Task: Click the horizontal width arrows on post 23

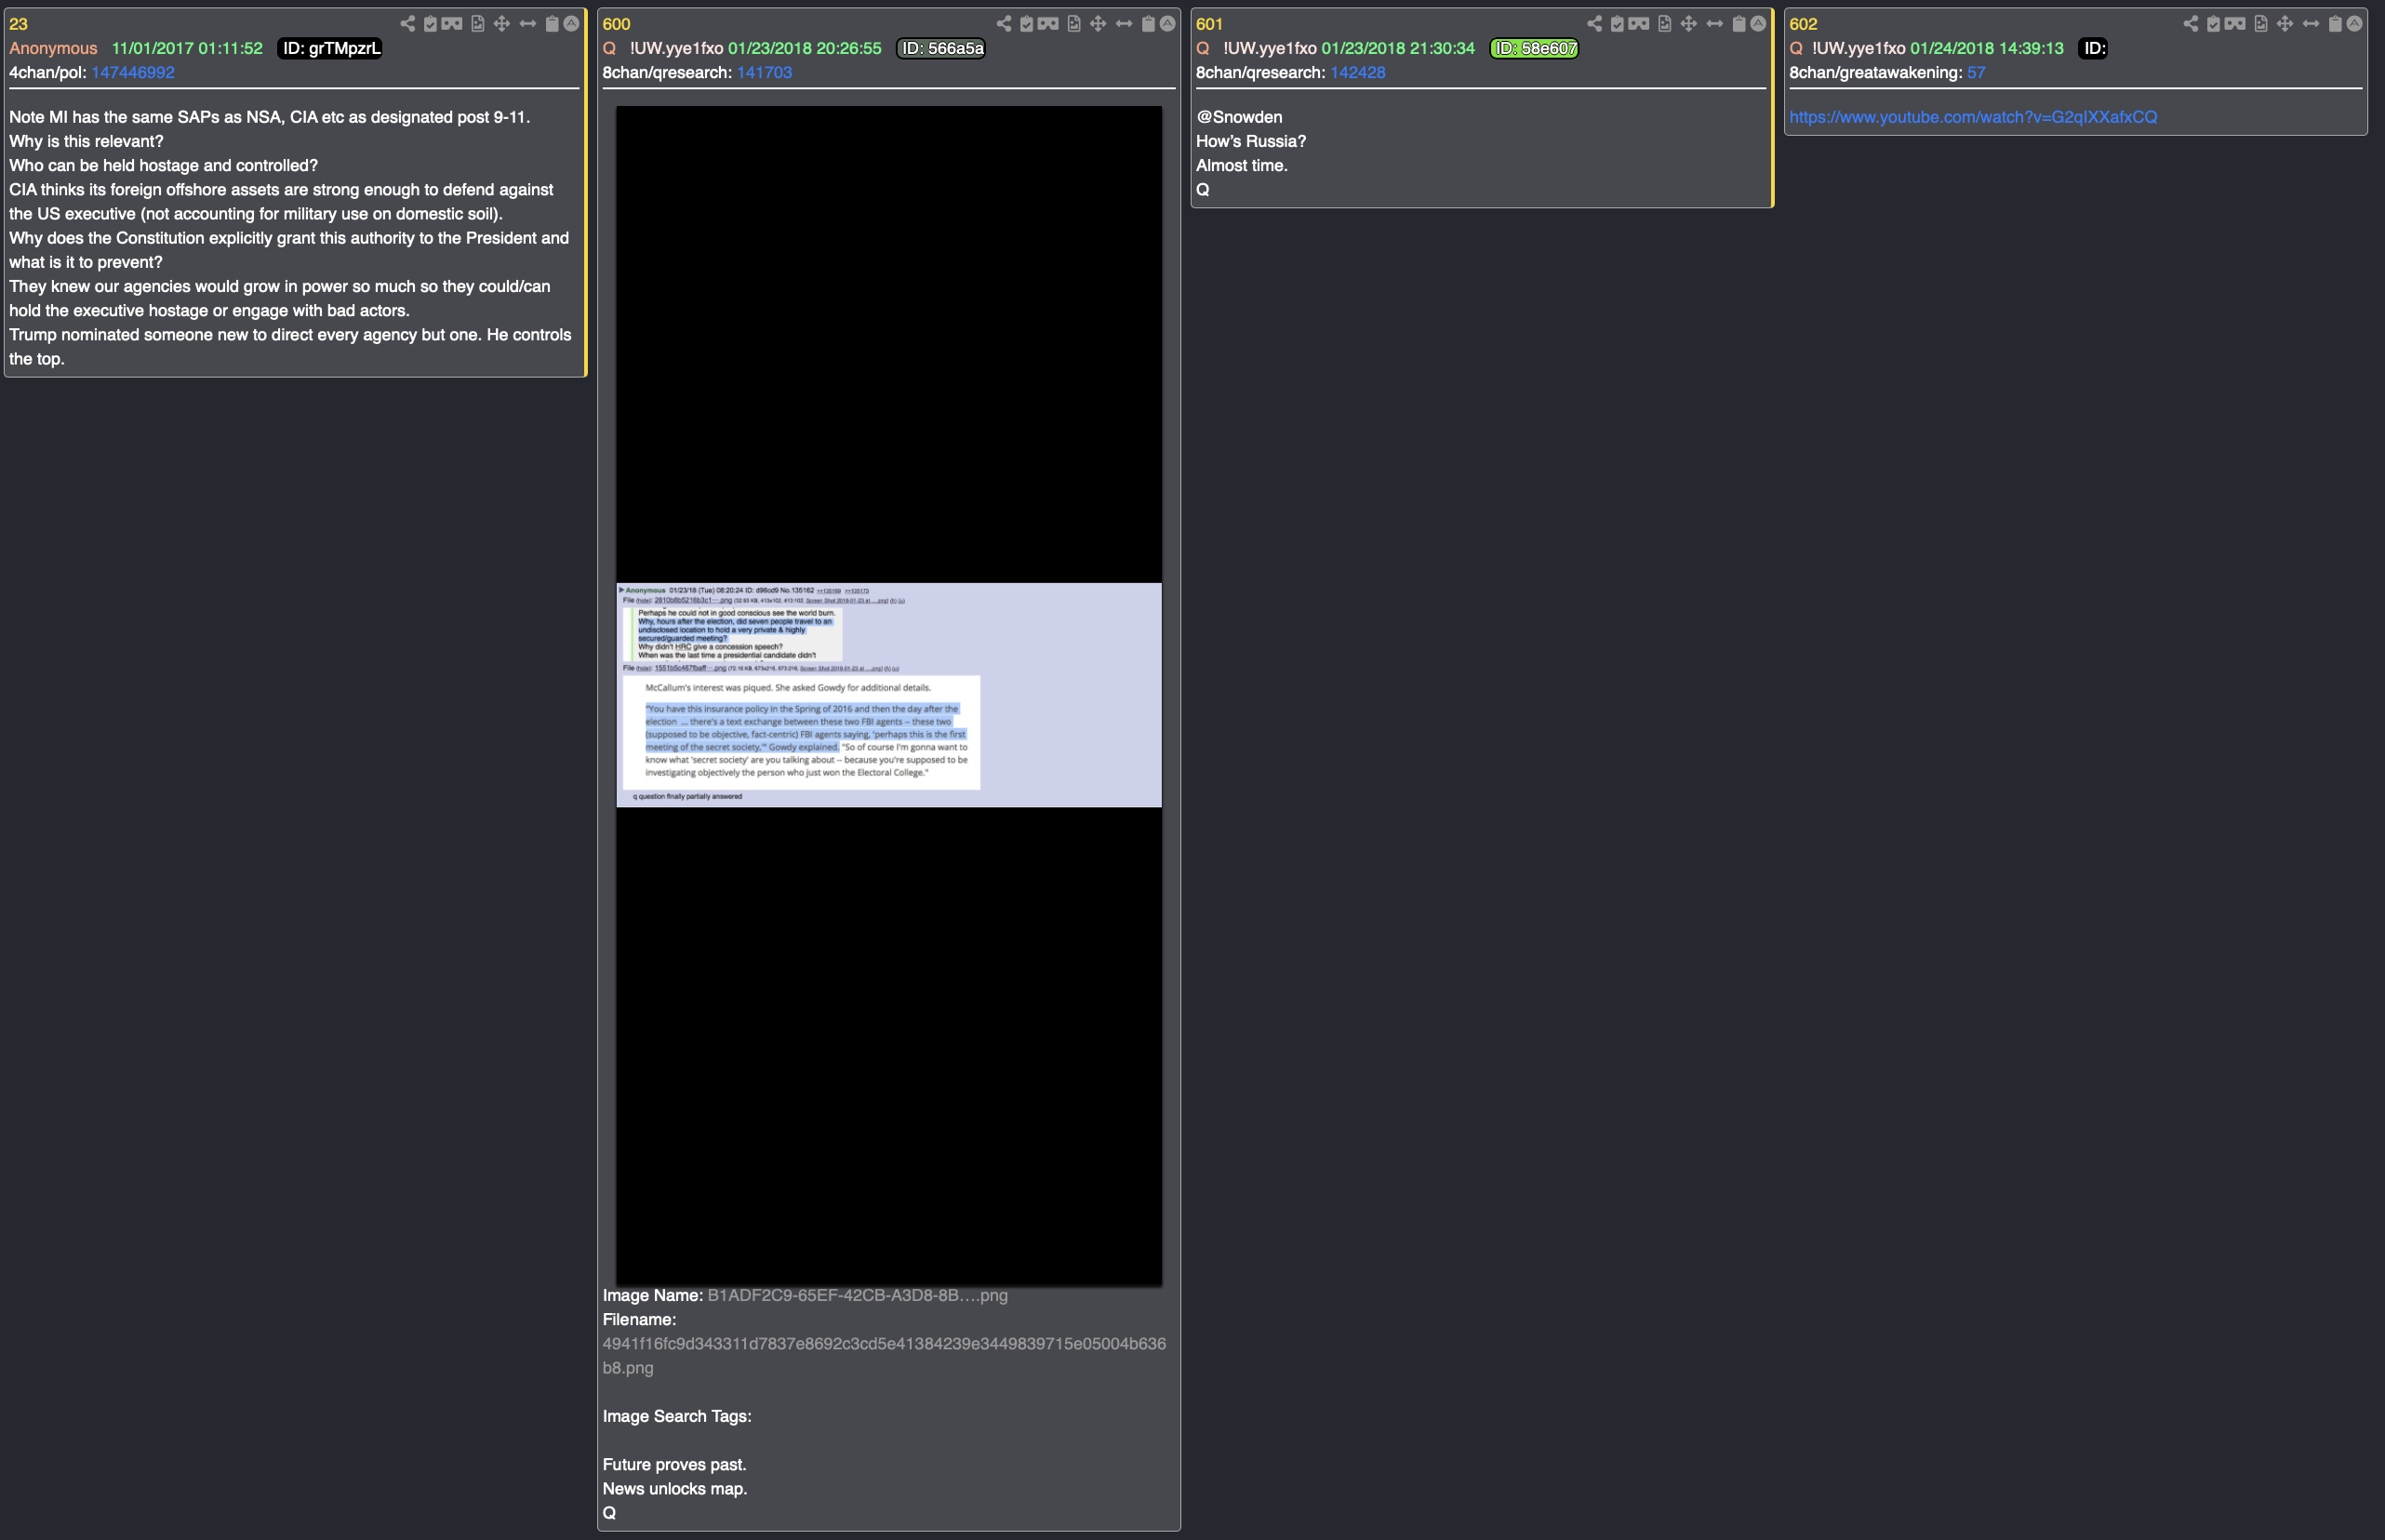Action: coord(528,23)
